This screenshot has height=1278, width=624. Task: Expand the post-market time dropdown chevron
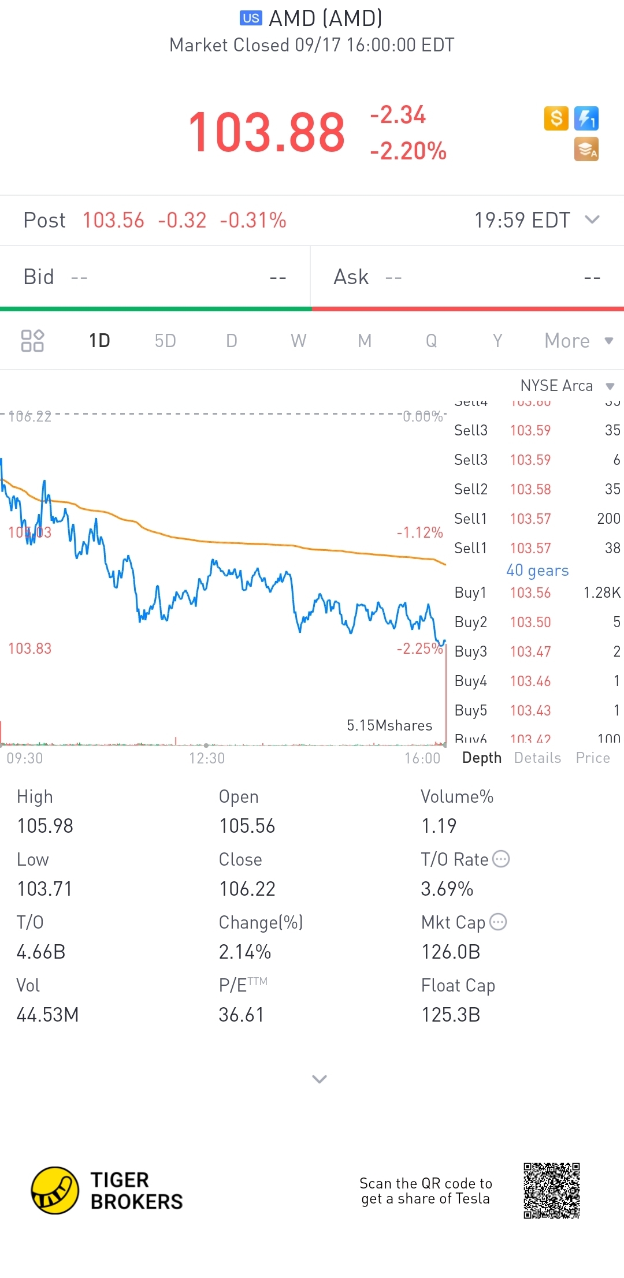tap(592, 219)
